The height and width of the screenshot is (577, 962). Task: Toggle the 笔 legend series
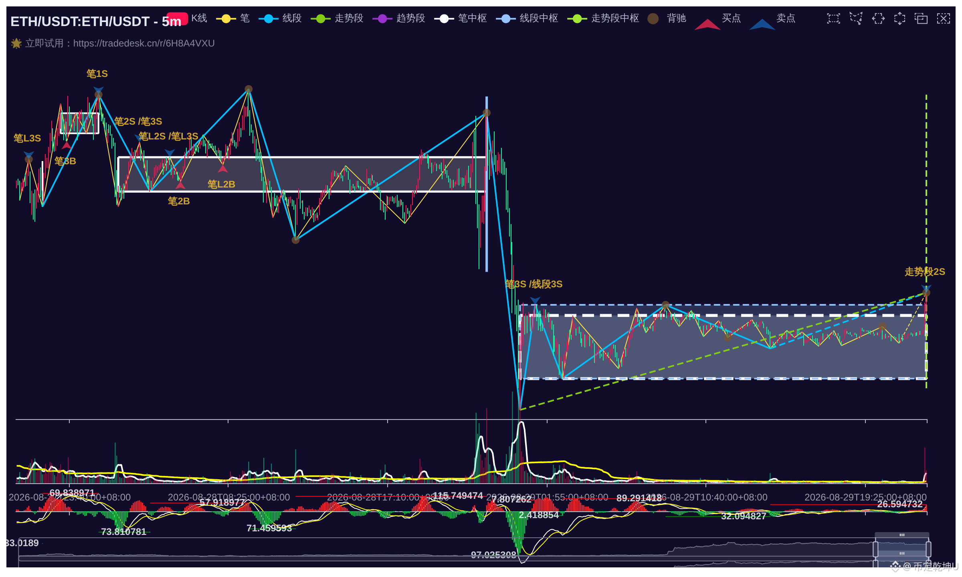pos(233,18)
